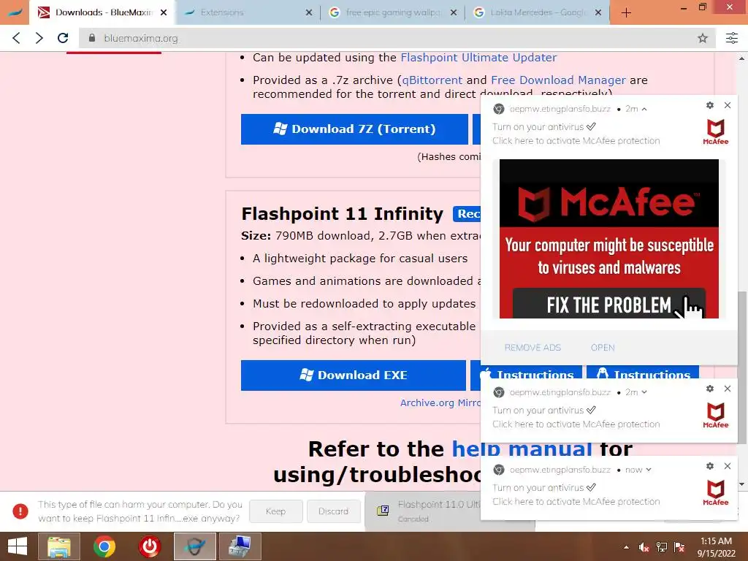
Task: Expand the 'now' notification chevron
Action: point(649,470)
